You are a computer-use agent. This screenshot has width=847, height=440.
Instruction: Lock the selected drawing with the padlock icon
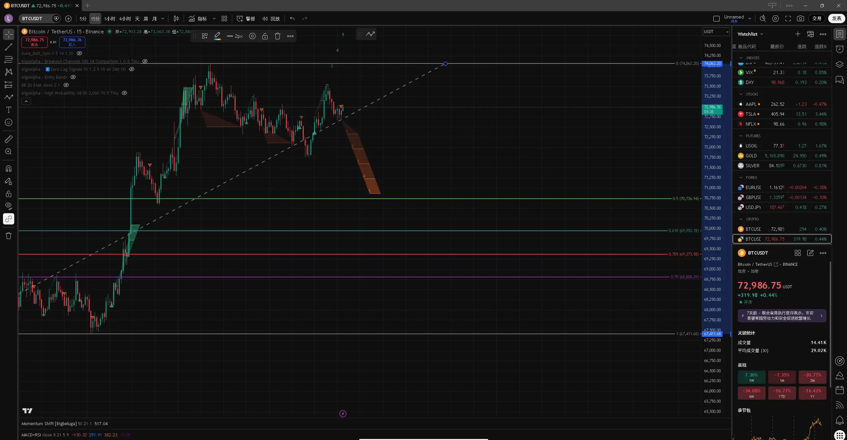point(265,36)
